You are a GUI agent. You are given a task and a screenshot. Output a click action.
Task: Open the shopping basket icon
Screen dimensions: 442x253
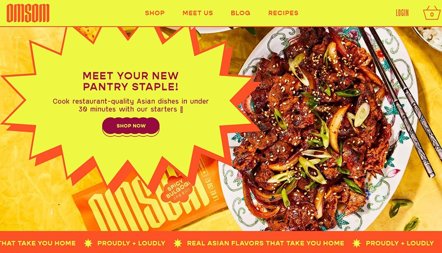coord(431,13)
